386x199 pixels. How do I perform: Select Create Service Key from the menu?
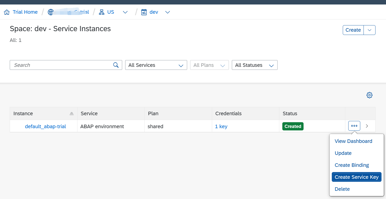point(357,177)
